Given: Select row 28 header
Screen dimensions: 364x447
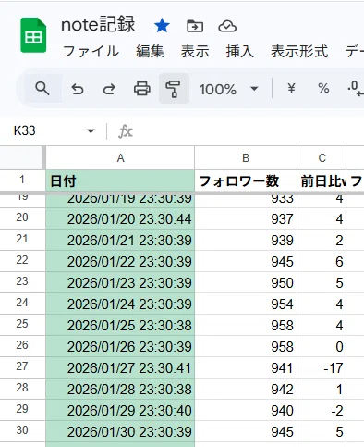Looking at the screenshot, I should coord(22,388).
